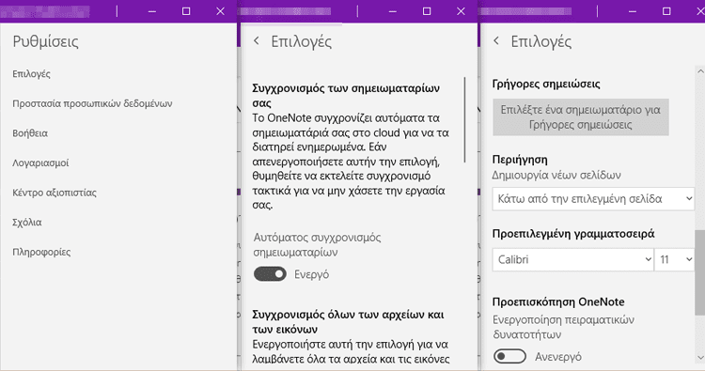The height and width of the screenshot is (371, 705).
Task: Go back from Επιλογές in middle window
Action: pos(257,41)
